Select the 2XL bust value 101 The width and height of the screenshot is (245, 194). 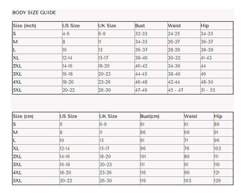143,156
